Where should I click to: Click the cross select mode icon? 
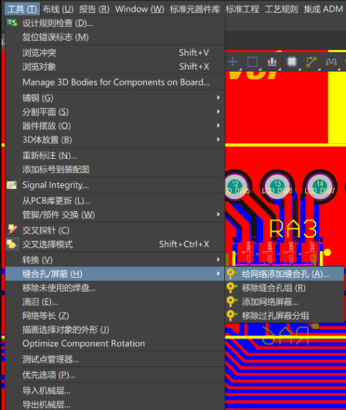coord(12,244)
